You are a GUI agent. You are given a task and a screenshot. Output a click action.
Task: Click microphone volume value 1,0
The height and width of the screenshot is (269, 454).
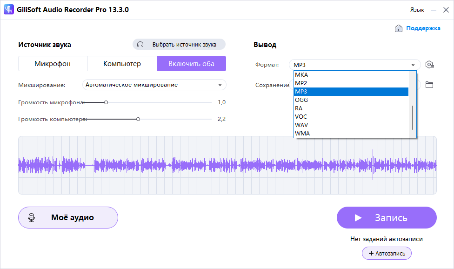(x=221, y=102)
